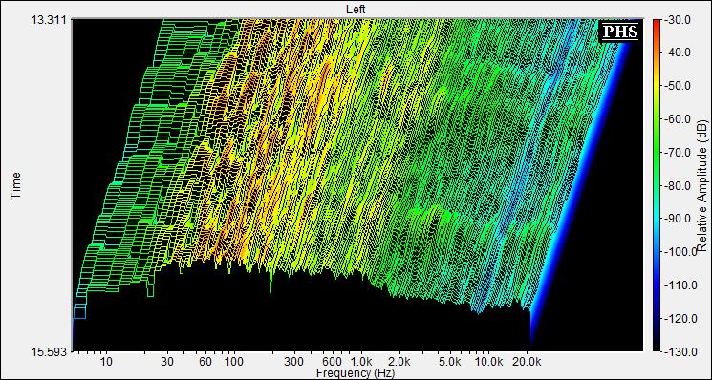Click the -130.0 dB scale value
Screen dimensions: 712x380
680,351
